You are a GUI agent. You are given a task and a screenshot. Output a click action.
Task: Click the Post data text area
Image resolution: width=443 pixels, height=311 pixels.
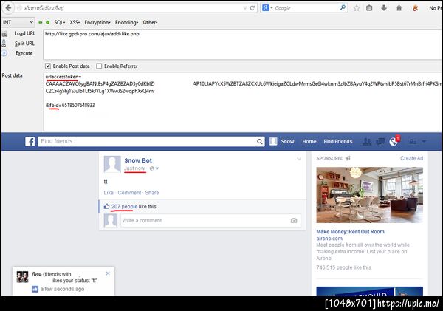(243, 102)
